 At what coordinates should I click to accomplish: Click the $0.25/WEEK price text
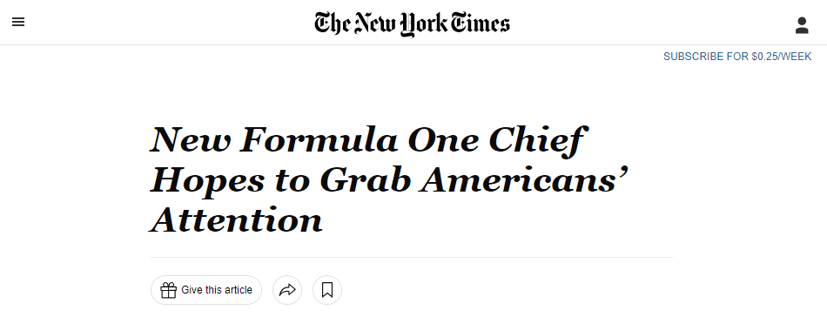point(782,57)
